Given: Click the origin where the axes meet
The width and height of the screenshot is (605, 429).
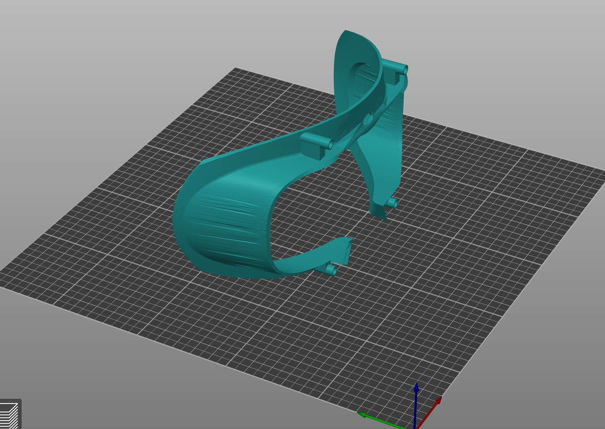Looking at the screenshot, I should click(415, 427).
